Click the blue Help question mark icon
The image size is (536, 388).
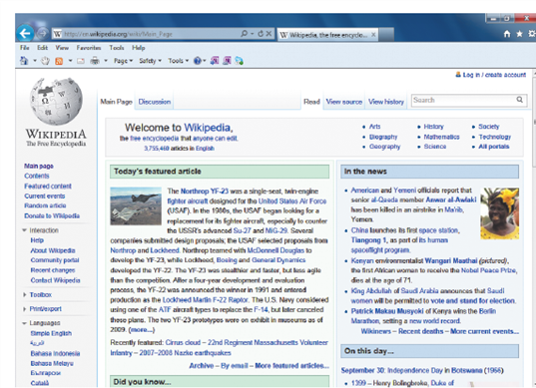(x=198, y=61)
